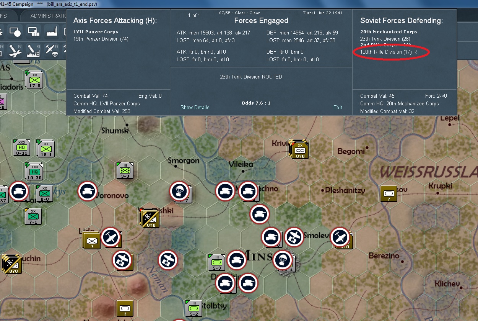Viewport: 478px width, 321px height.
Task: Click the Shumsk town label on map
Action: pos(115,131)
